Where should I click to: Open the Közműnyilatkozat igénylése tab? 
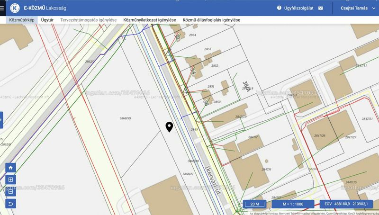click(150, 20)
